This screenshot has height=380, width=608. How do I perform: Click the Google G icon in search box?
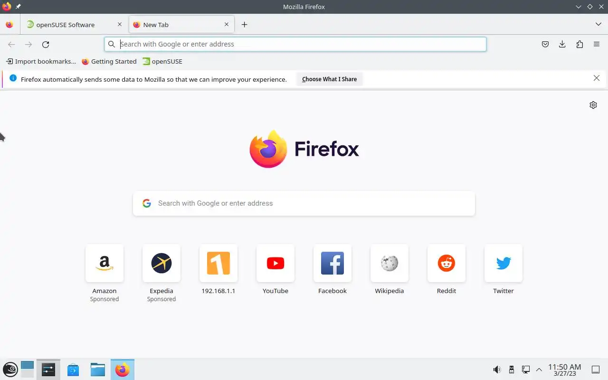point(147,203)
